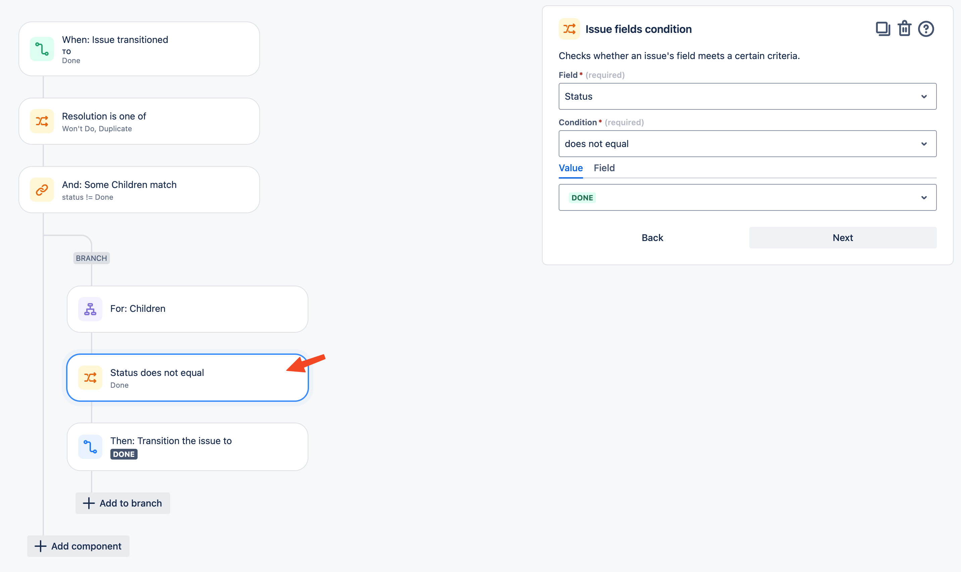Click the Status does not equal icon
961x572 pixels.
pyautogui.click(x=90, y=378)
